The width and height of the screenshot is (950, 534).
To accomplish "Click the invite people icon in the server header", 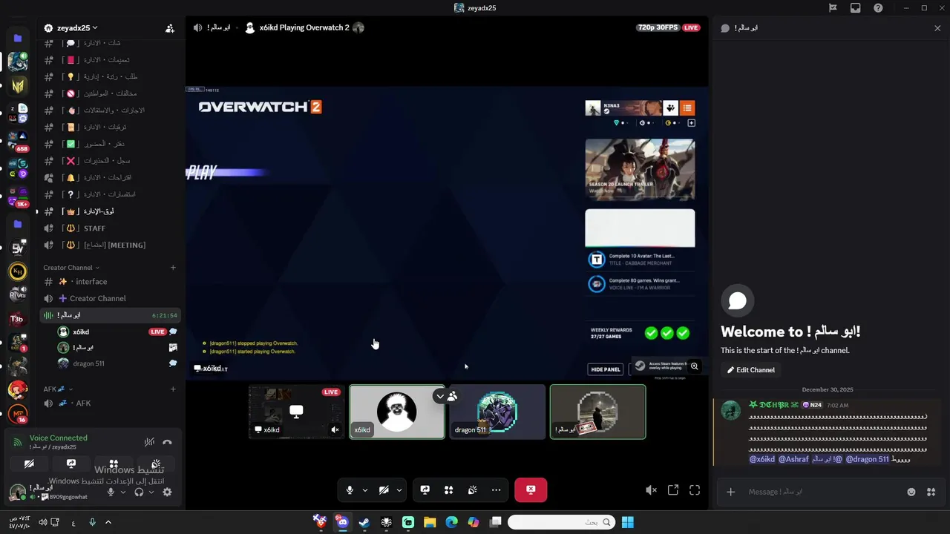I will (170, 28).
